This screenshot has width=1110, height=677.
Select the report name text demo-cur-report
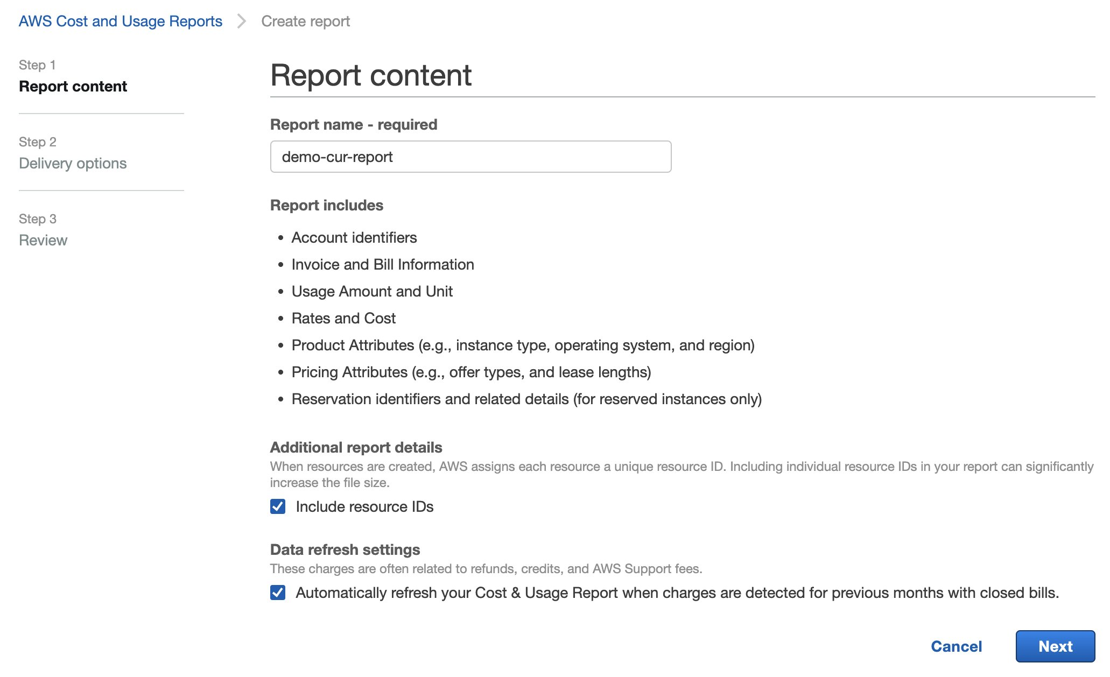pos(338,157)
